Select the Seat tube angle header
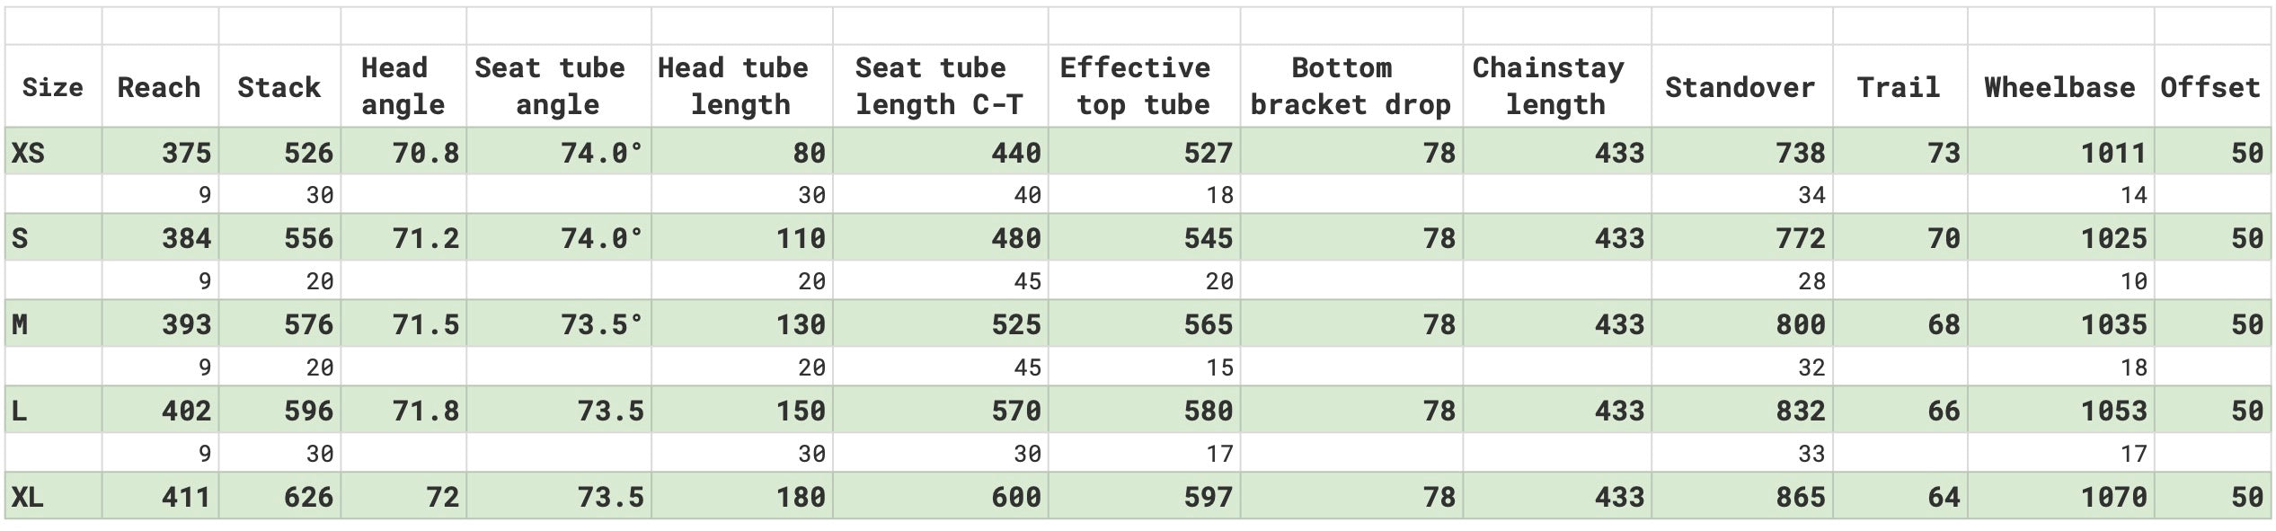This screenshot has height=531, width=2276. (558, 86)
